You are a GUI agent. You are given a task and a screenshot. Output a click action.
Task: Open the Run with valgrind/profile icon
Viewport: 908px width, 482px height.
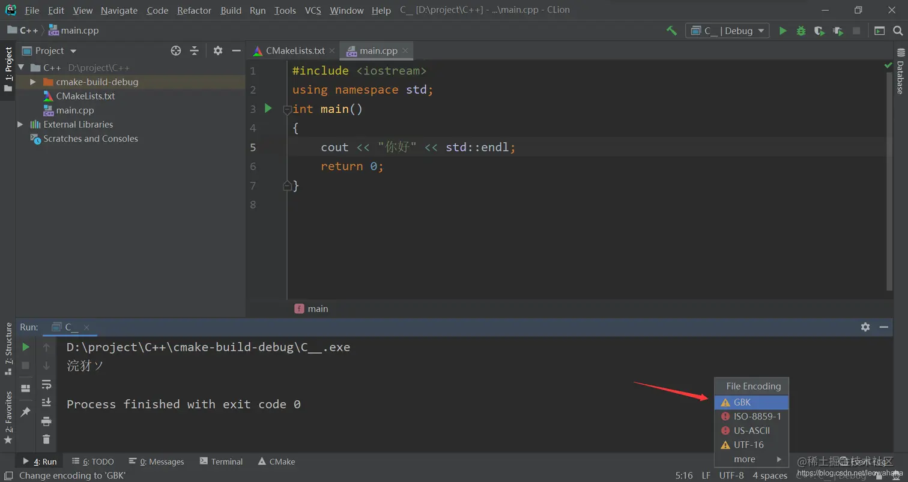(x=838, y=31)
